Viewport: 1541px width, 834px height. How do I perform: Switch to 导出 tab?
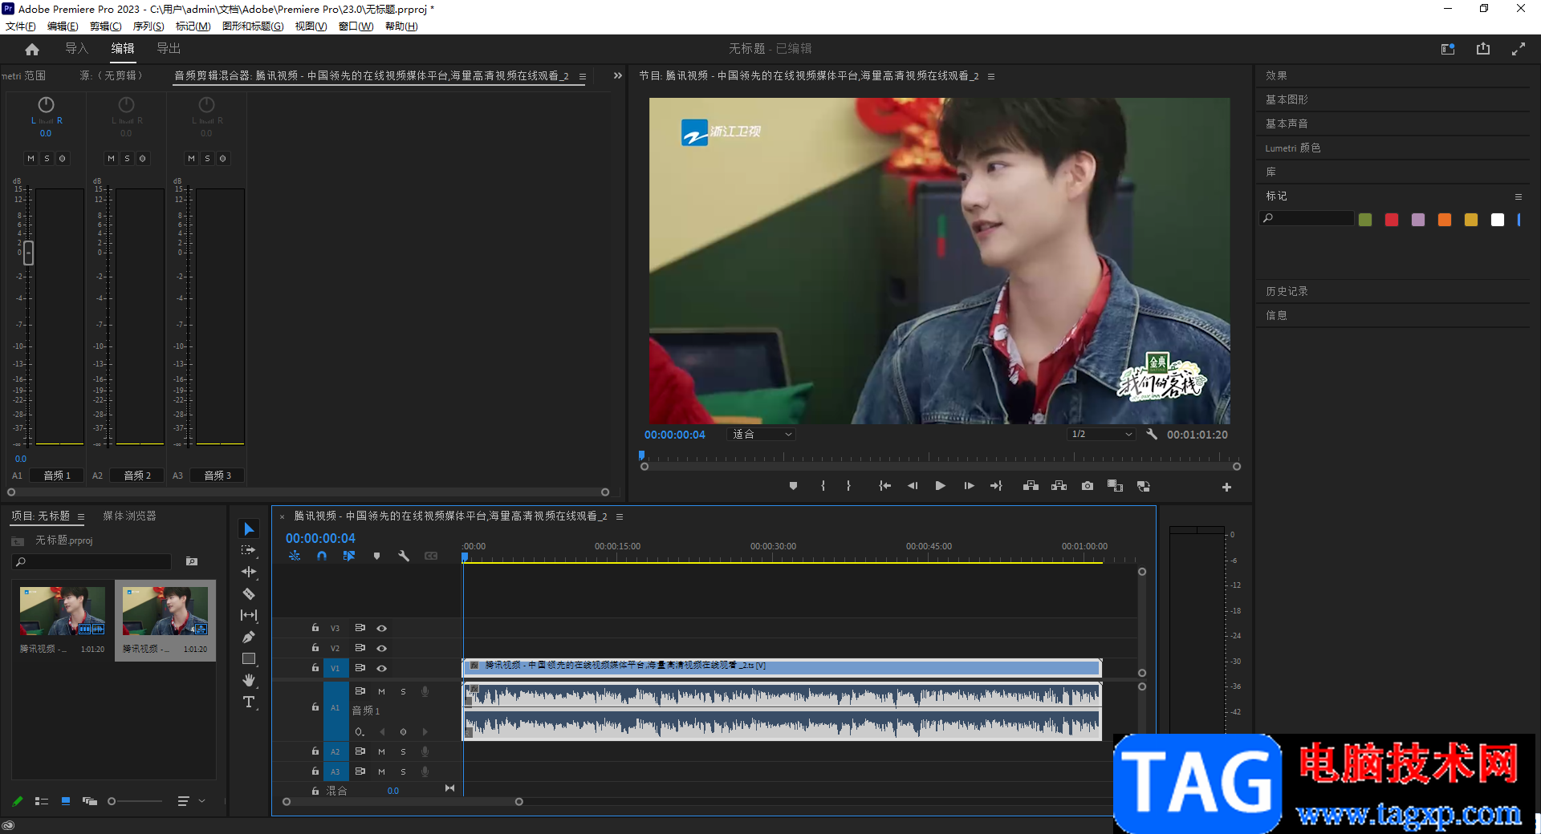pyautogui.click(x=169, y=48)
